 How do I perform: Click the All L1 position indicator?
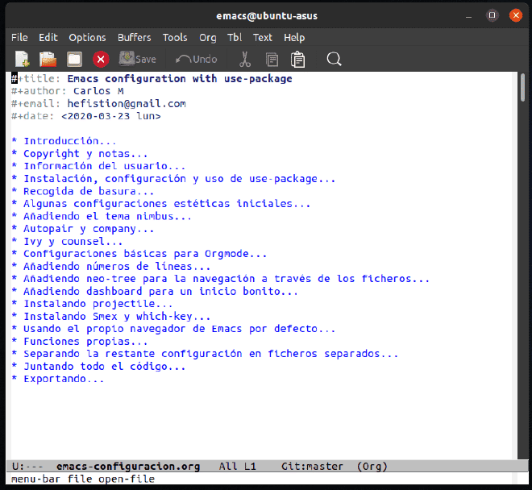pyautogui.click(x=237, y=467)
